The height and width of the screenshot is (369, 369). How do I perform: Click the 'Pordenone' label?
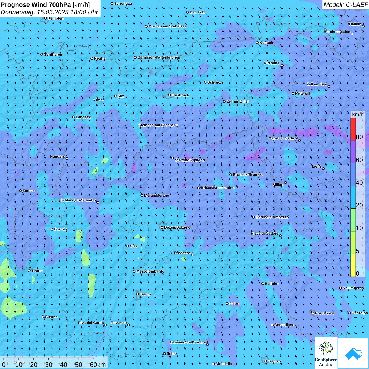325,313
